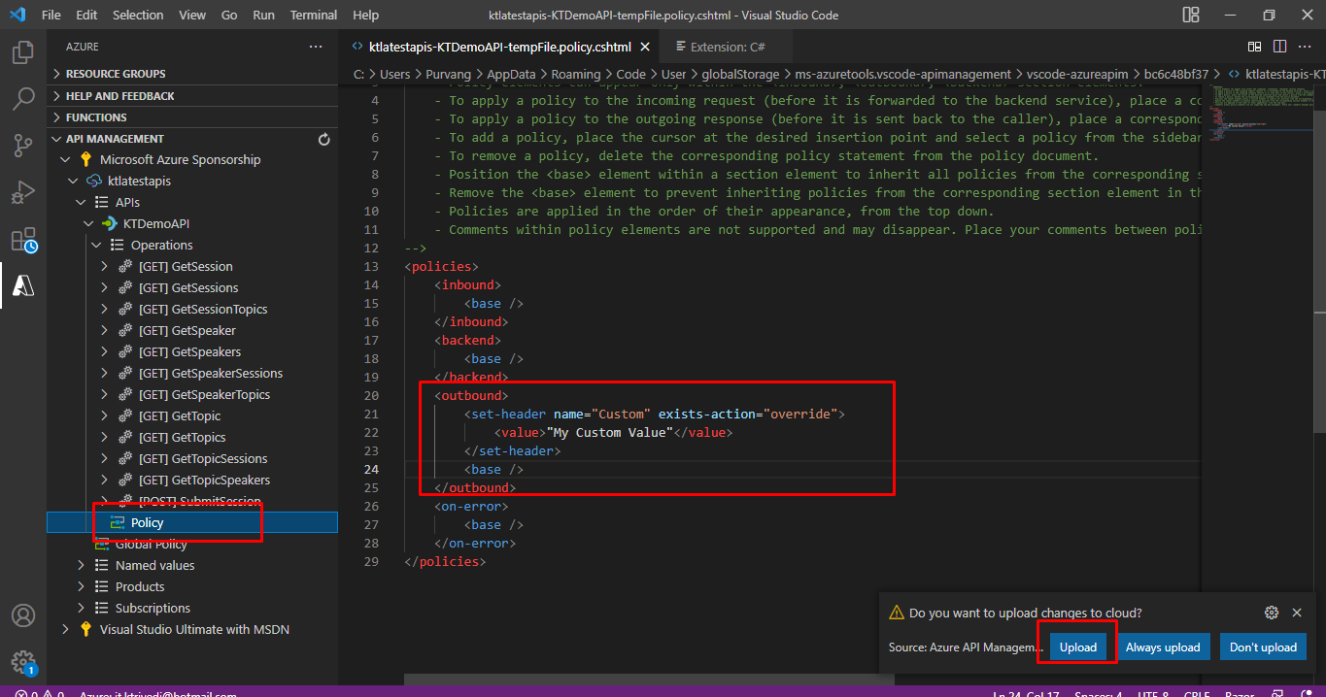Image resolution: width=1326 pixels, height=697 pixels.
Task: Click the Don't upload button
Action: pyautogui.click(x=1263, y=647)
